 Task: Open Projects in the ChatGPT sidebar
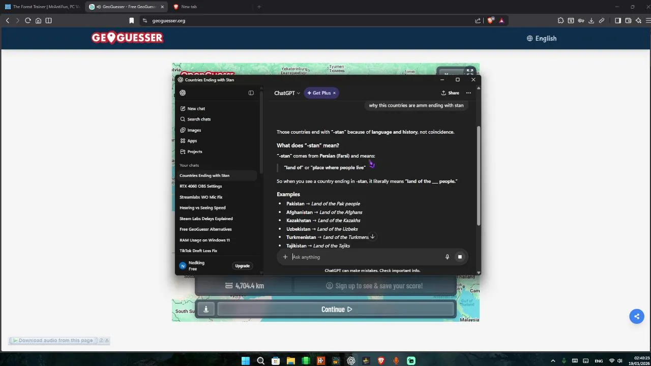217,151
